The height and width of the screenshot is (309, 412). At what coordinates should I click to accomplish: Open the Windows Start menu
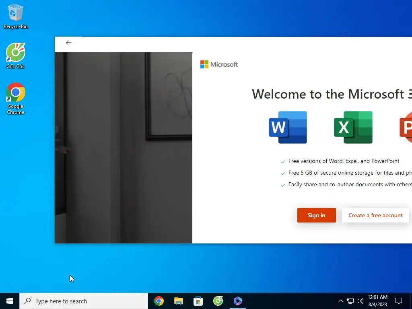click(x=10, y=301)
